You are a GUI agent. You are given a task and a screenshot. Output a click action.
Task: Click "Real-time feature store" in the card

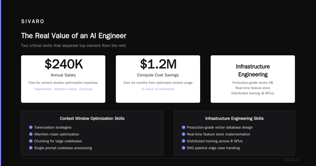pos(253,88)
